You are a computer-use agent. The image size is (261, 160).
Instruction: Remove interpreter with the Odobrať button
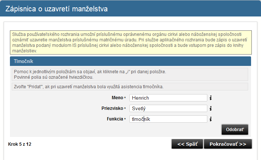(235, 130)
